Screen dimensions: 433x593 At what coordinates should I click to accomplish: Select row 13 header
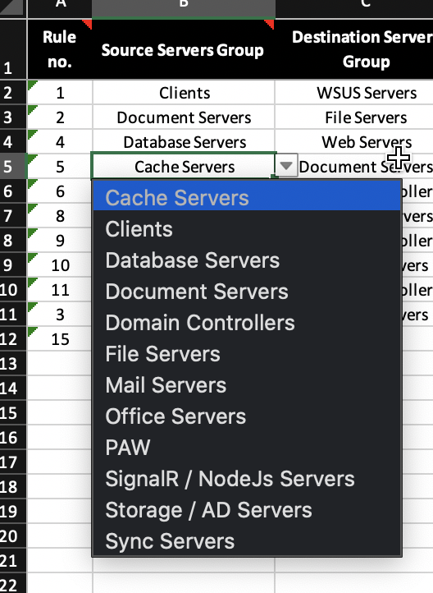(13, 364)
